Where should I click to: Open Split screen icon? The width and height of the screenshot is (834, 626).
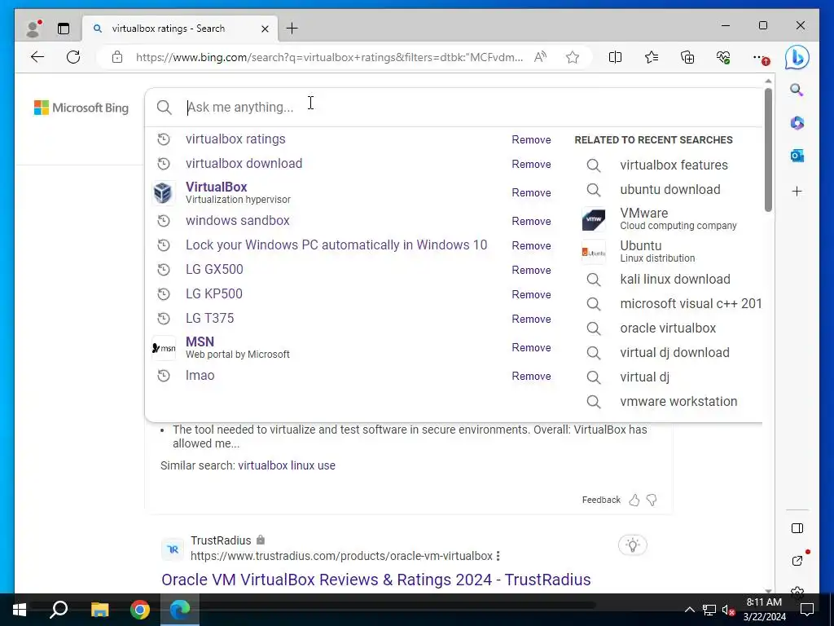click(615, 57)
